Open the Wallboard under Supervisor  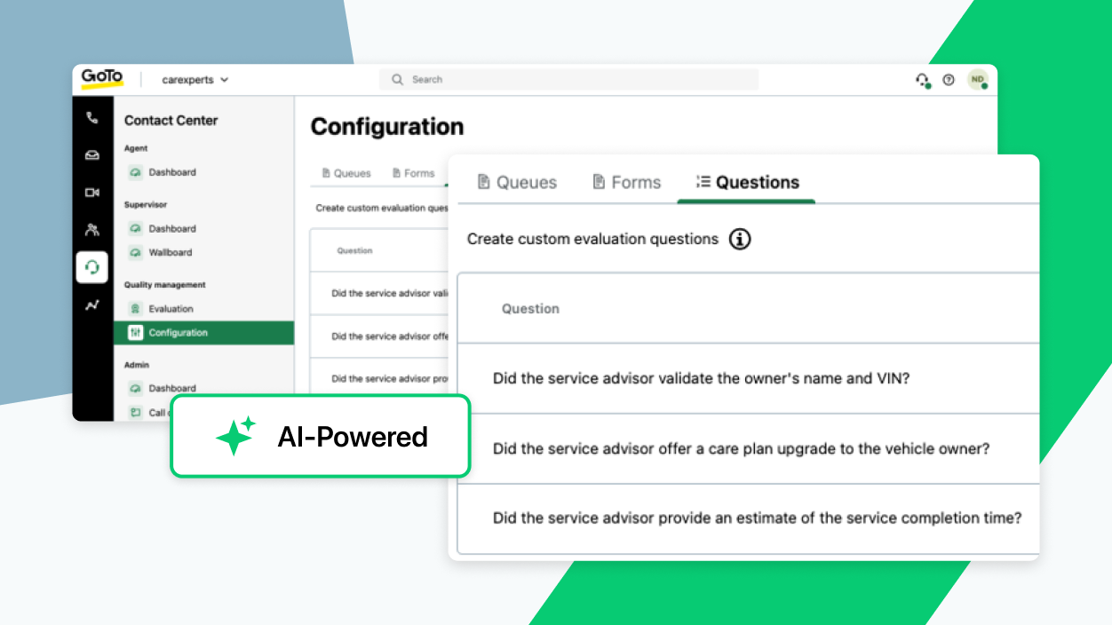(170, 252)
